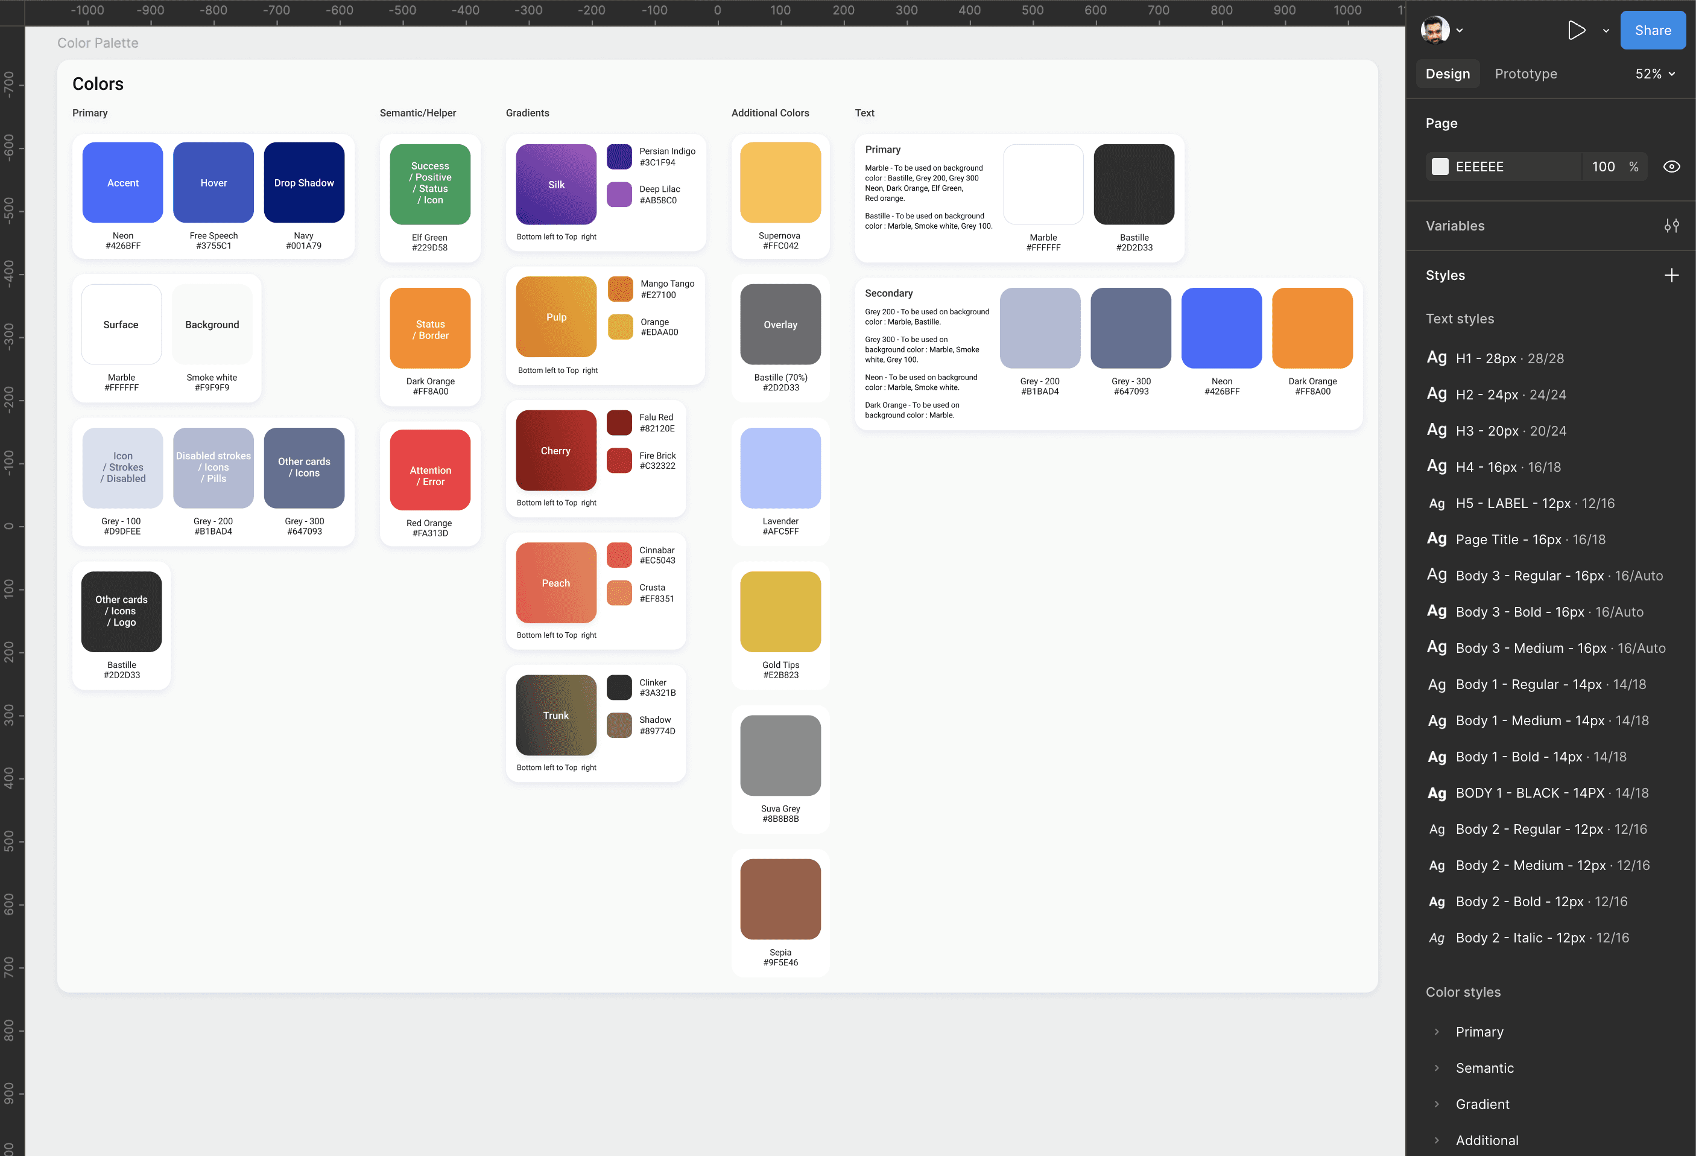
Task: Toggle page background visibility eye
Action: coord(1671,167)
